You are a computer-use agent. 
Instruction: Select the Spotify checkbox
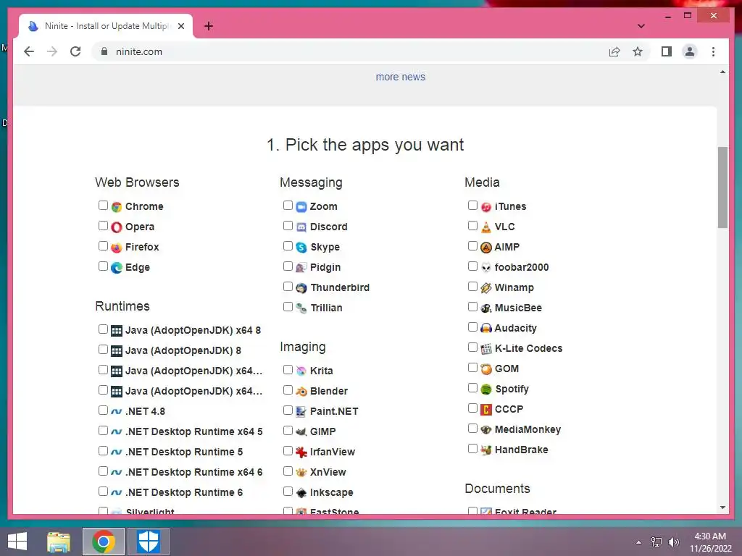coord(472,388)
